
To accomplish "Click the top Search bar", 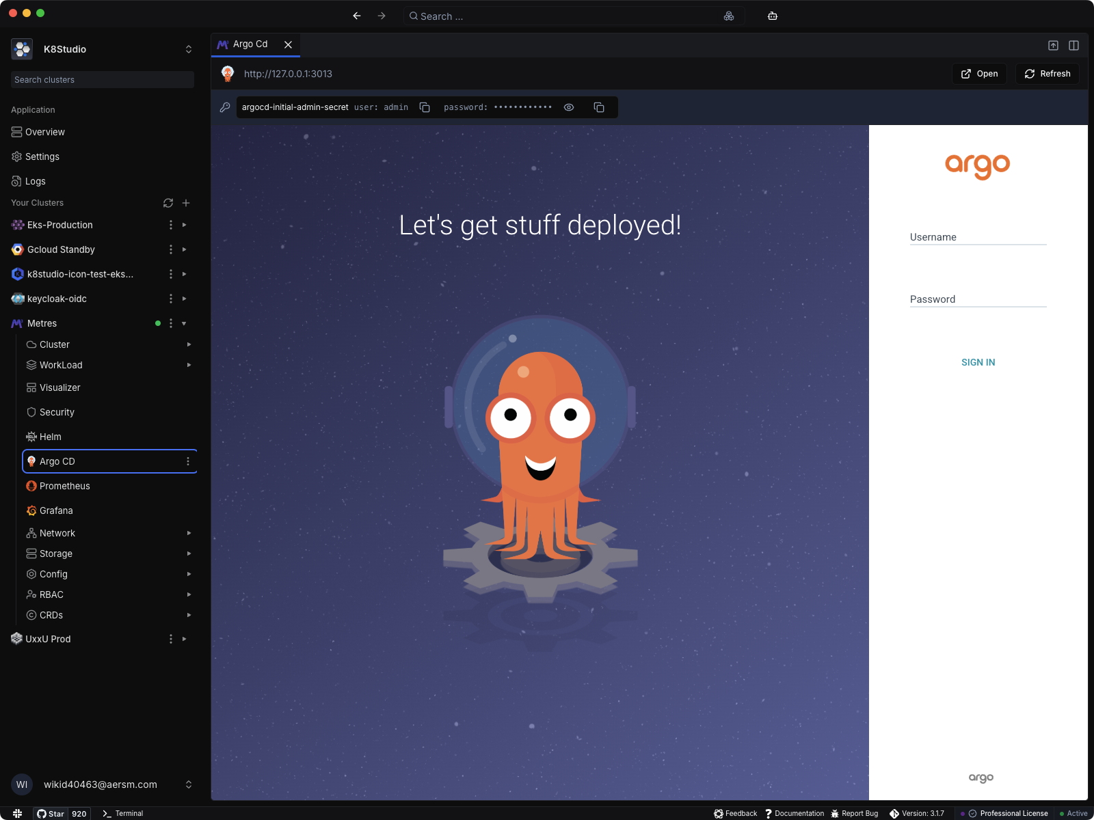I will pyautogui.click(x=573, y=16).
